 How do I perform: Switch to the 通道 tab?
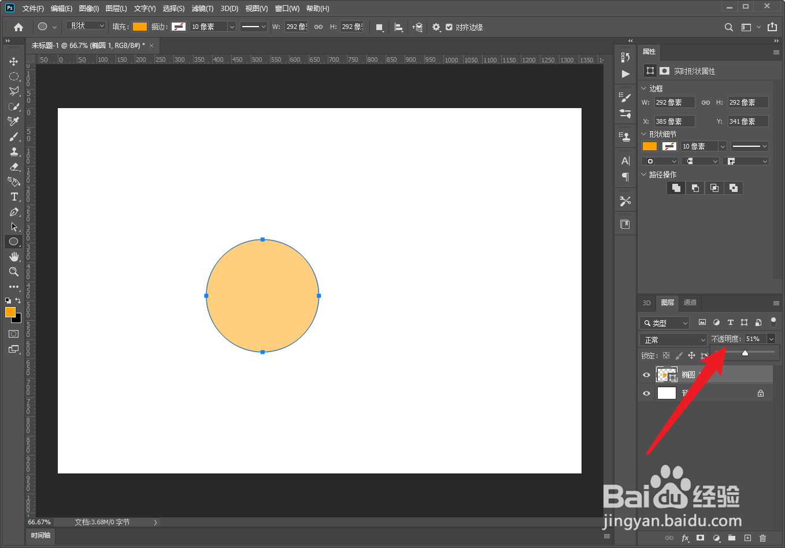pyautogui.click(x=690, y=302)
